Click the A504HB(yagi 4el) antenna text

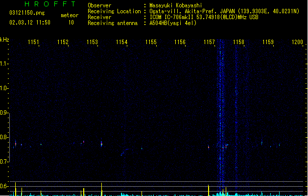[x=173, y=23]
